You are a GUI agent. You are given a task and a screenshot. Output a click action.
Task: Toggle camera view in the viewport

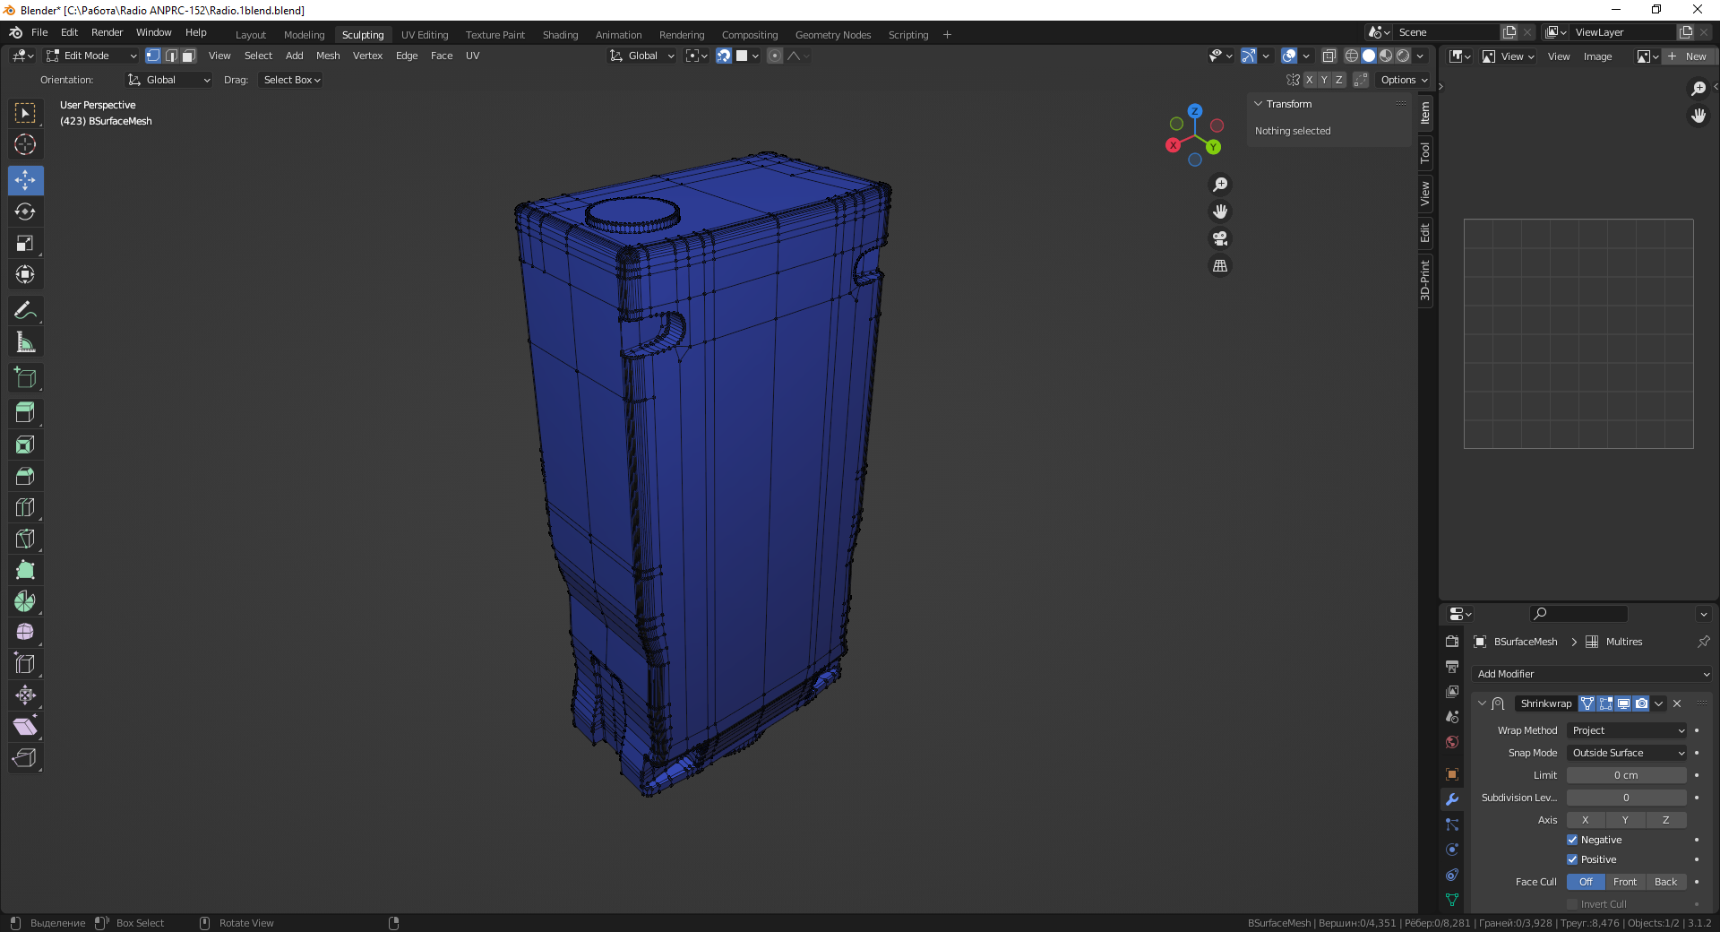1220,238
